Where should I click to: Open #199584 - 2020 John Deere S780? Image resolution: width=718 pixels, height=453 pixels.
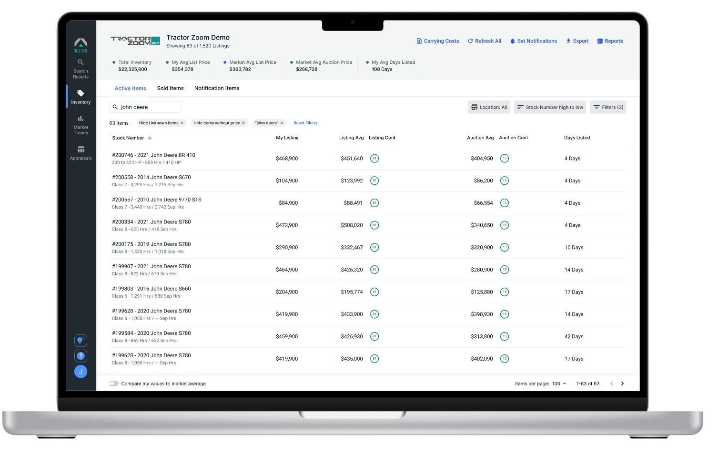pos(152,333)
